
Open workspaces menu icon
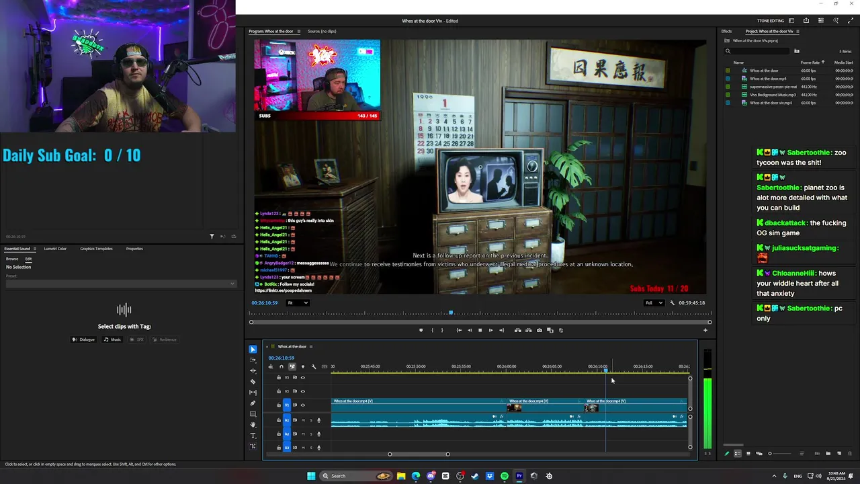791,21
